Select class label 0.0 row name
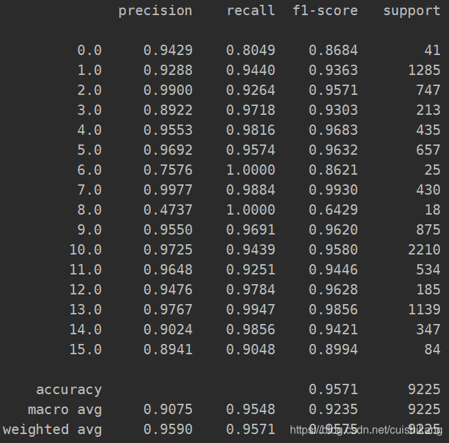 [90, 50]
